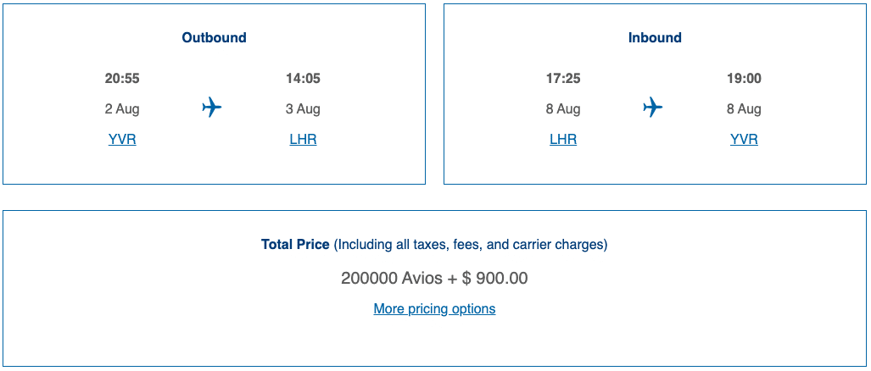Click the 3 Aug outbound arrival date
The image size is (871, 371).
point(303,109)
